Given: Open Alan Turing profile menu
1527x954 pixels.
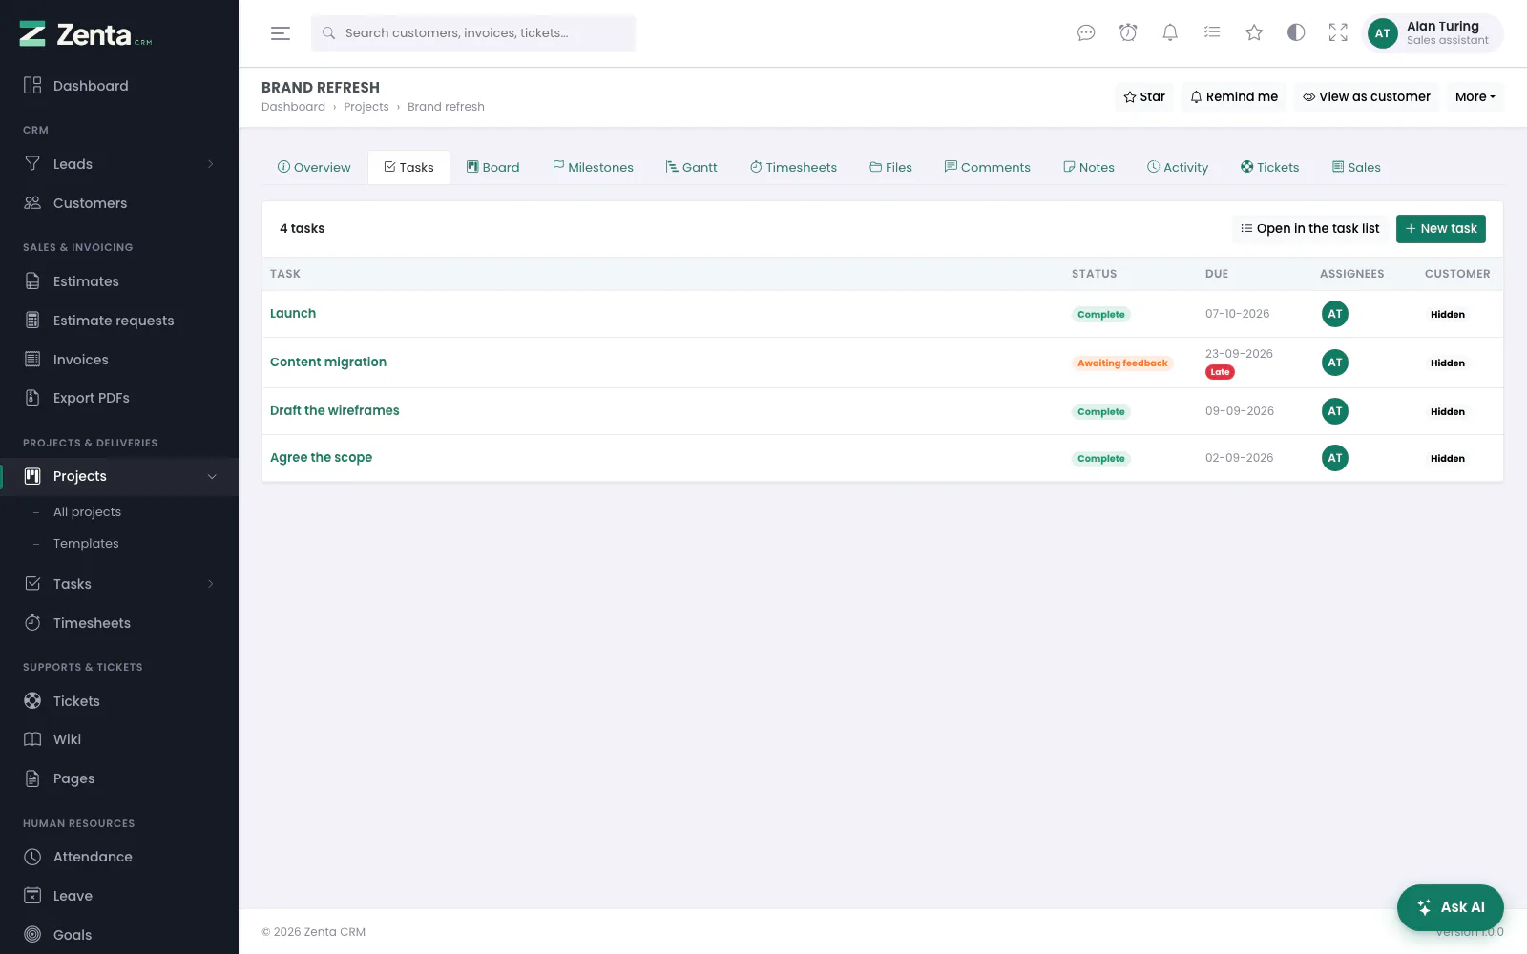Looking at the screenshot, I should coord(1433,33).
